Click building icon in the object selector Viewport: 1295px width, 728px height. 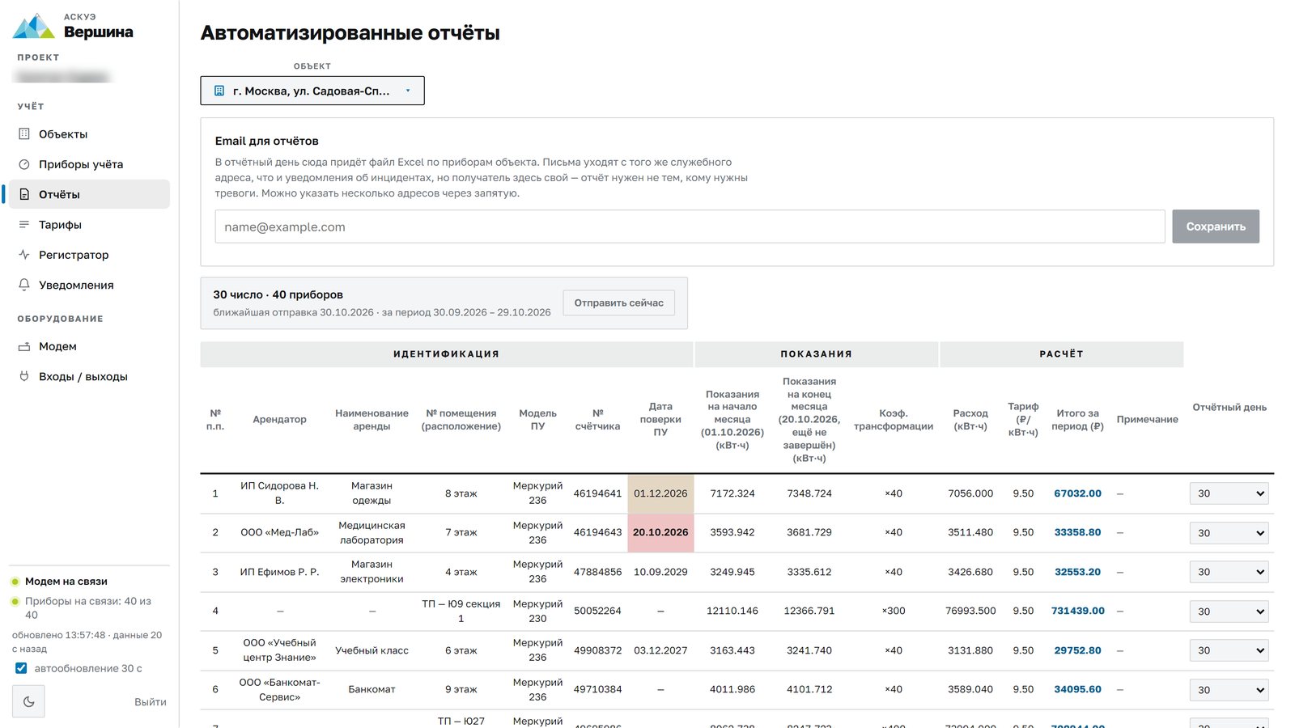point(219,91)
